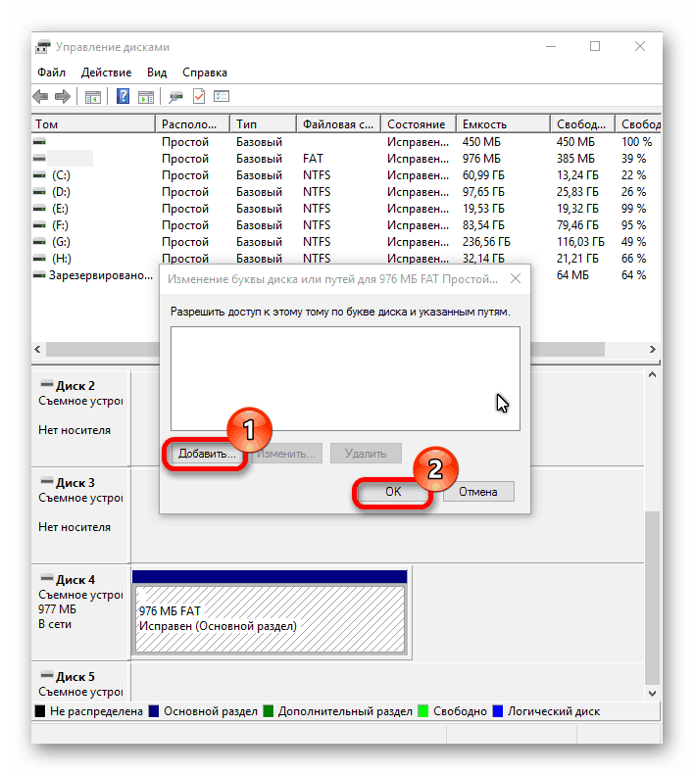Click the volume list's left scroll arrow

coord(38,350)
